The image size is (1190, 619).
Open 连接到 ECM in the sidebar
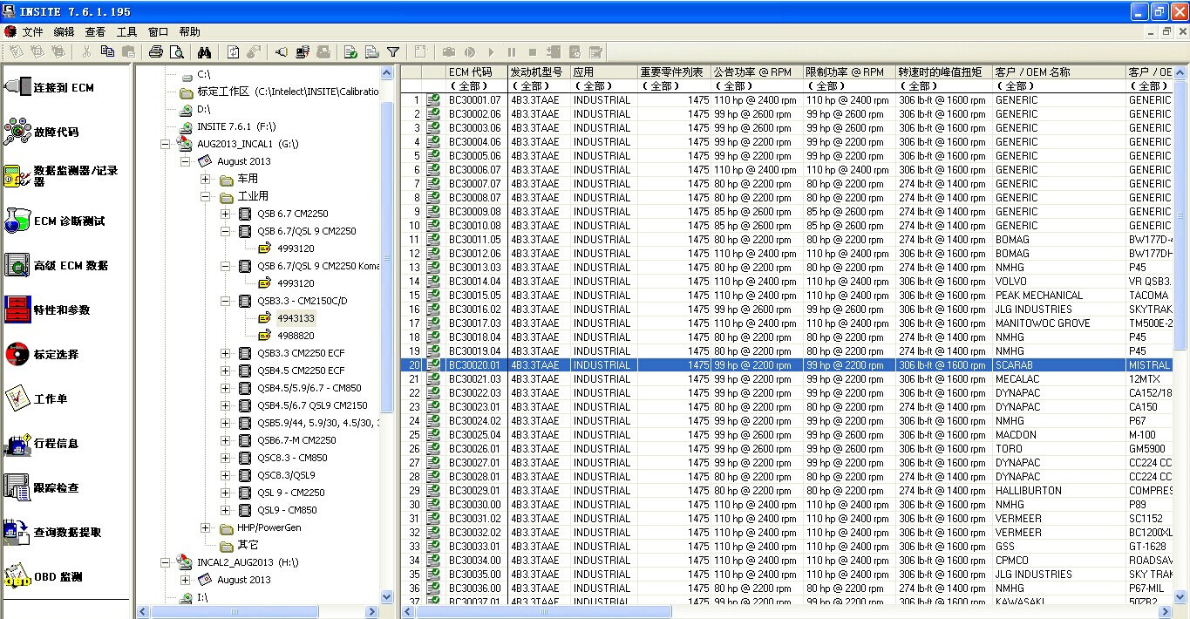click(50, 88)
